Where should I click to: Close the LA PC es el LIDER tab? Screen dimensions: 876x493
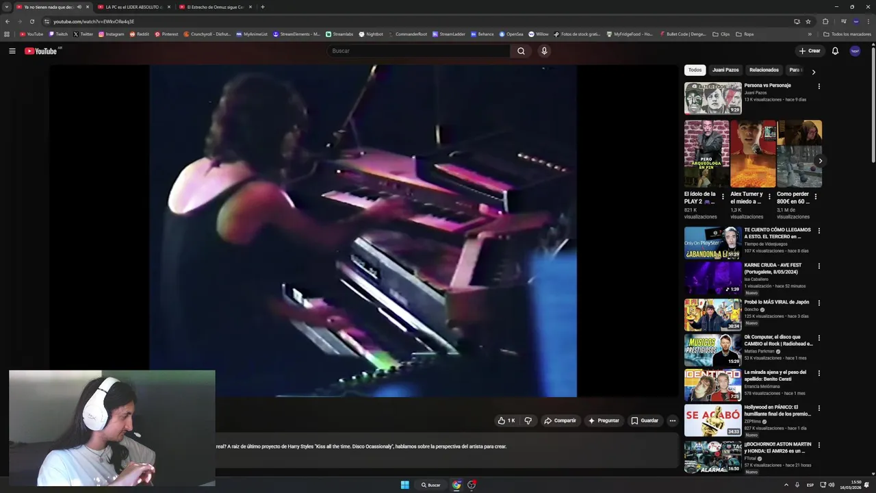(169, 7)
